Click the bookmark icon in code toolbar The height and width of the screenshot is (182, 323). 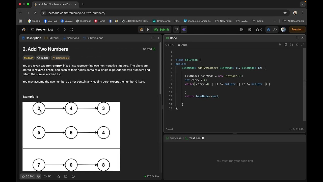286,45
